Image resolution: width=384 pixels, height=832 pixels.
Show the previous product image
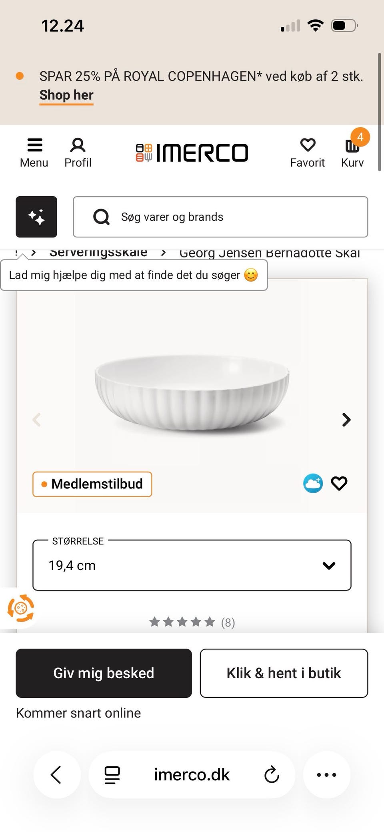click(37, 420)
